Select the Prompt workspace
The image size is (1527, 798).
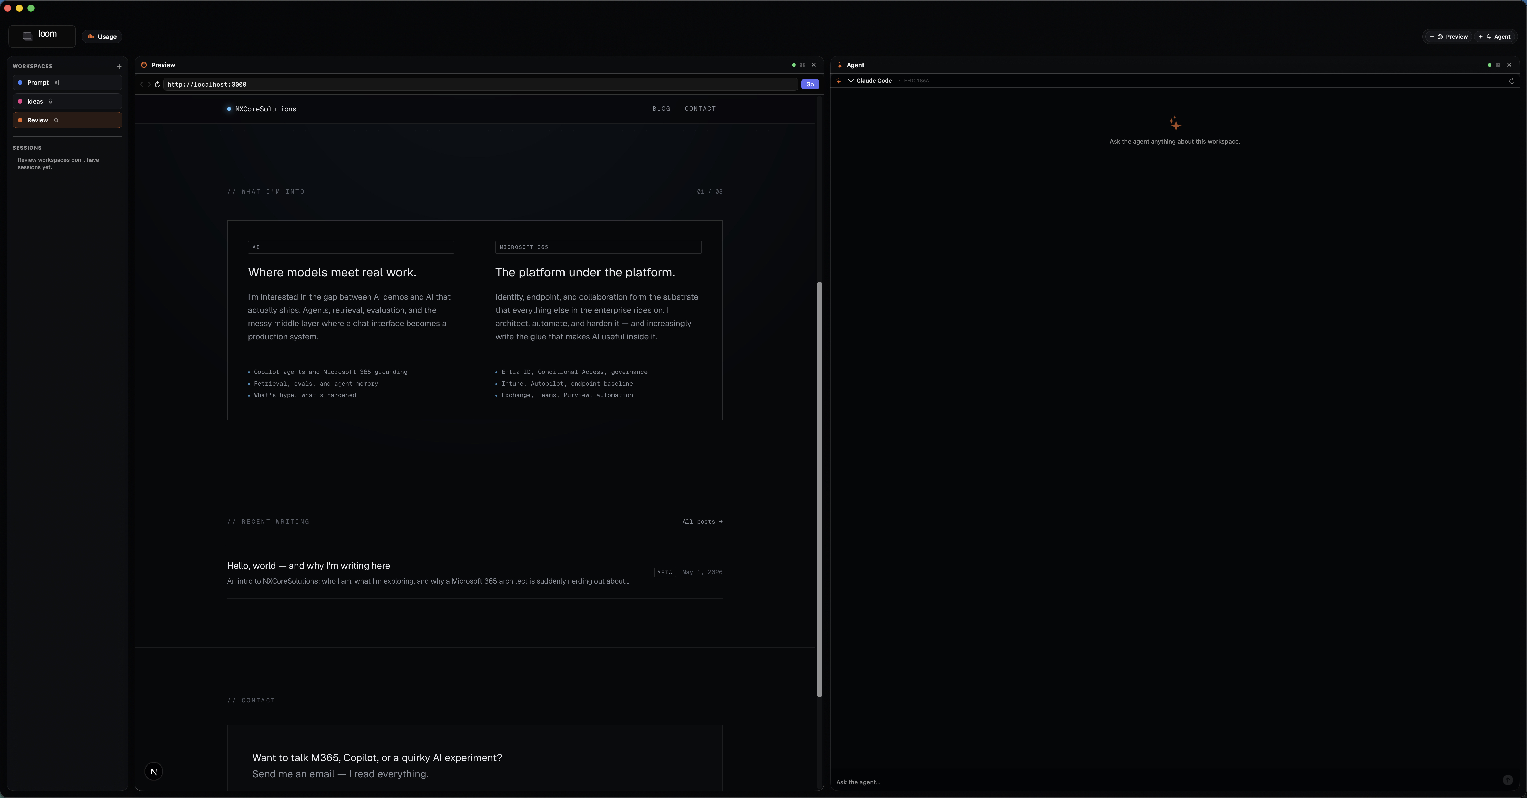[67, 82]
